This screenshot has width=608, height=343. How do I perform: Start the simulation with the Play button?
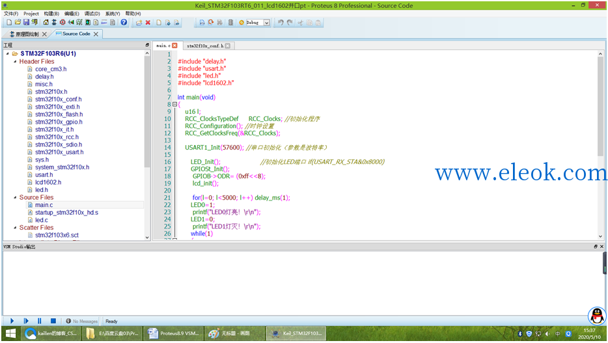click(12, 321)
